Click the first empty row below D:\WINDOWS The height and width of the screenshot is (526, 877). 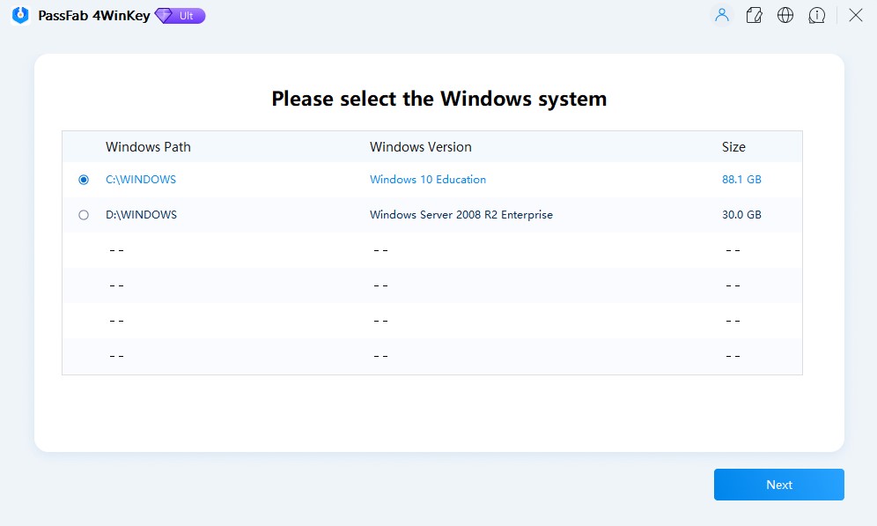click(x=431, y=250)
